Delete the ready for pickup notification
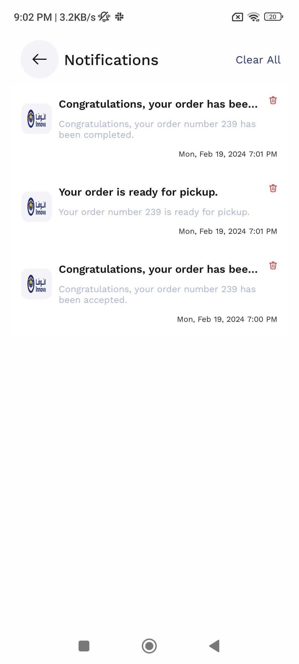This screenshot has height=664, width=299. (273, 188)
